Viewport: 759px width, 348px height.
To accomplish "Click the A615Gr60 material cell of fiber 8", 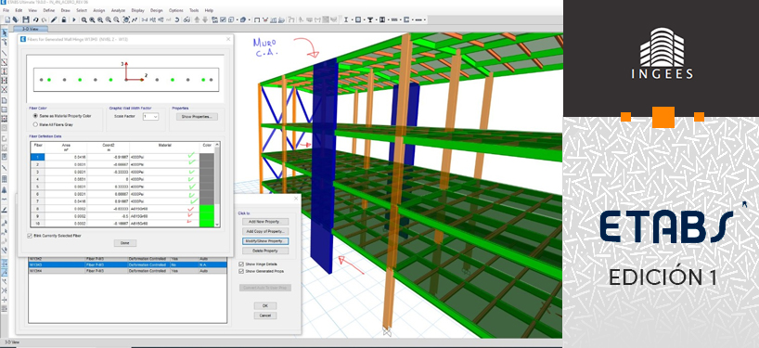I will pos(164,209).
